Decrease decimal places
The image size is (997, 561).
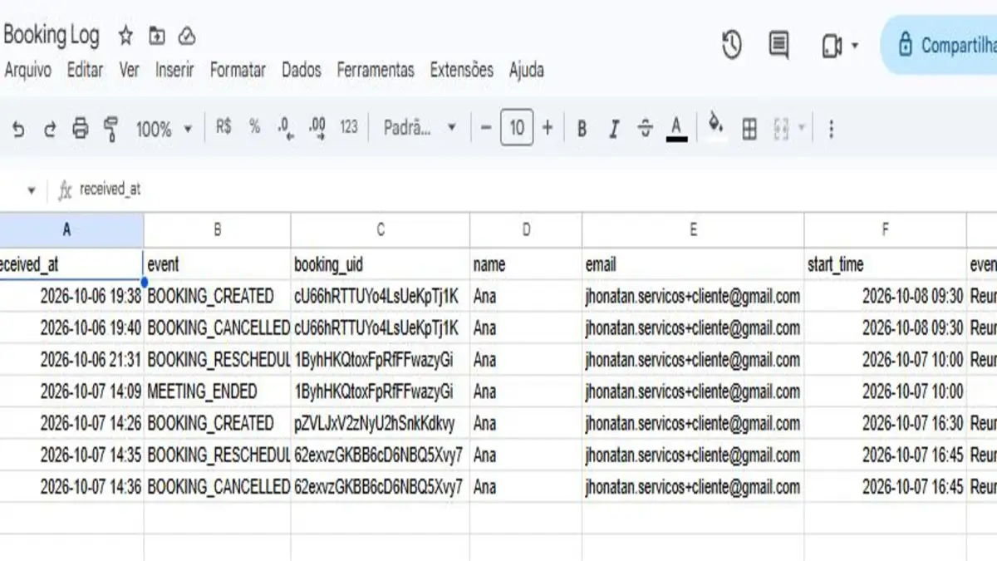coord(286,128)
